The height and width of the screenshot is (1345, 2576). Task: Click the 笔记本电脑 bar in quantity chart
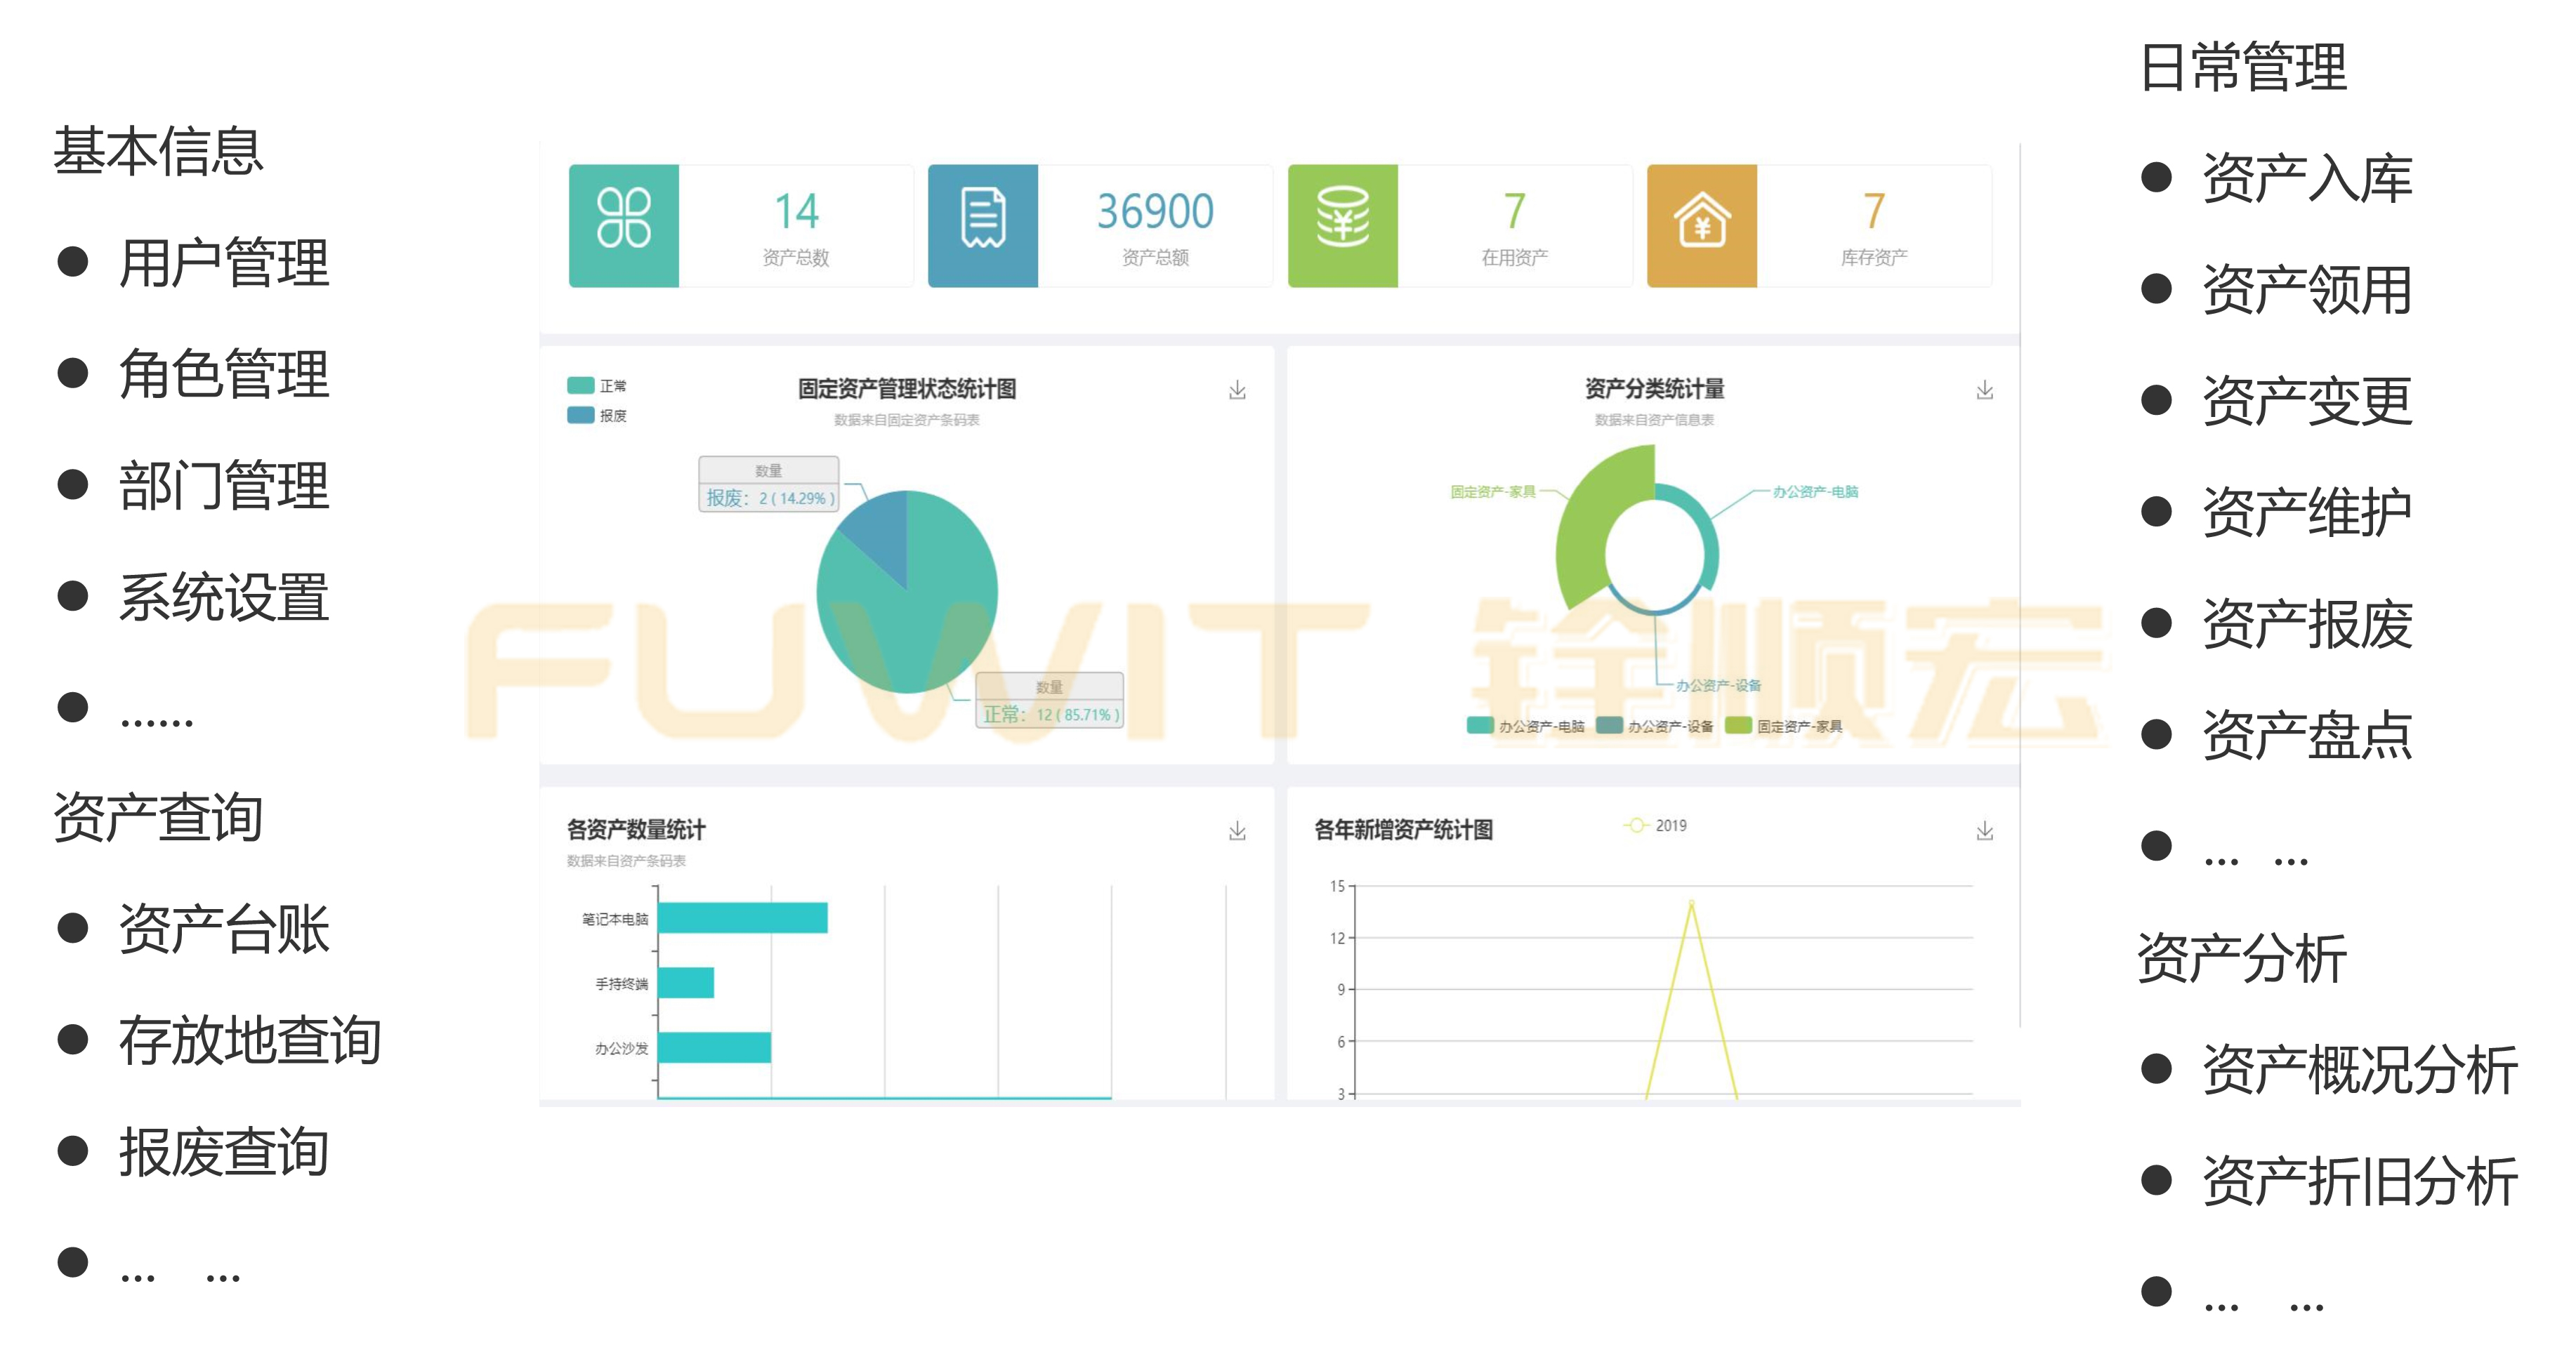tap(742, 917)
